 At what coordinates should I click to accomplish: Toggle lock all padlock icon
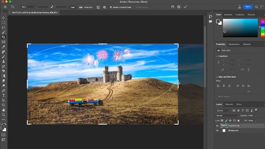click(x=238, y=120)
